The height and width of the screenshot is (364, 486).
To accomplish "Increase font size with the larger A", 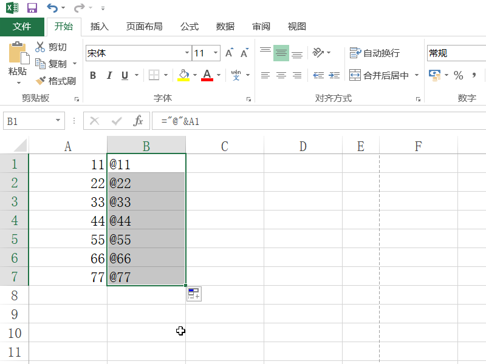I will (230, 53).
